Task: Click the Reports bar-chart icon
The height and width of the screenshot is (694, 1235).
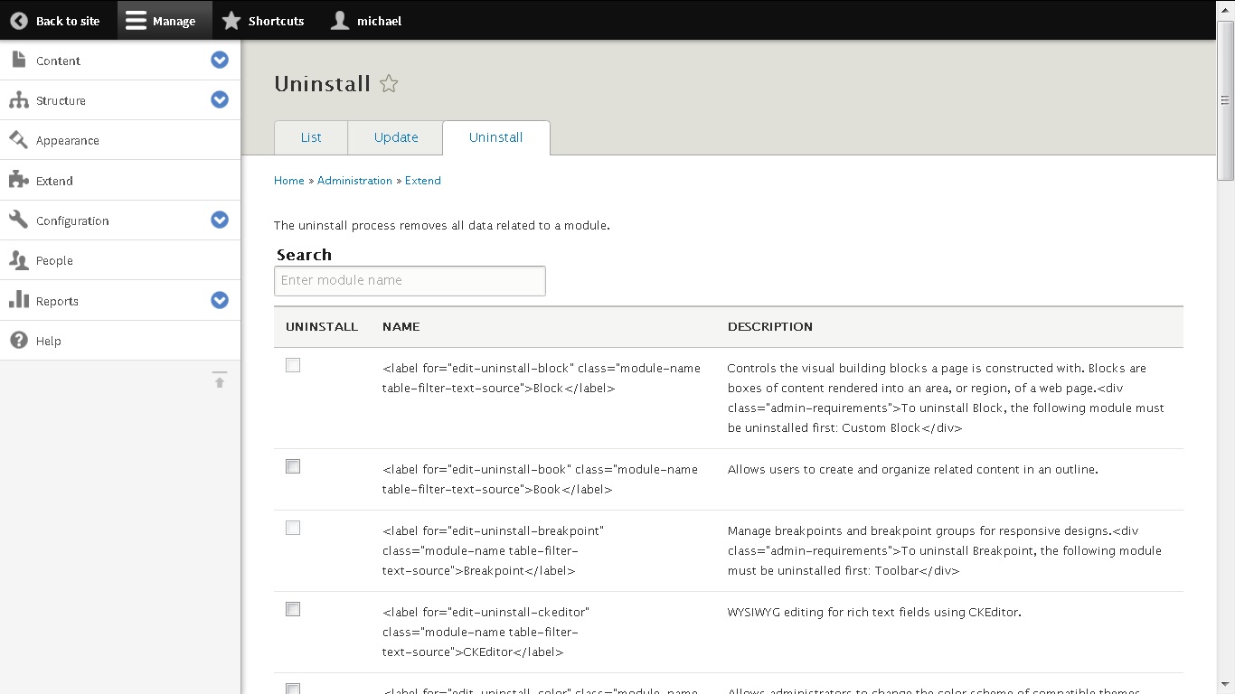Action: click(18, 300)
